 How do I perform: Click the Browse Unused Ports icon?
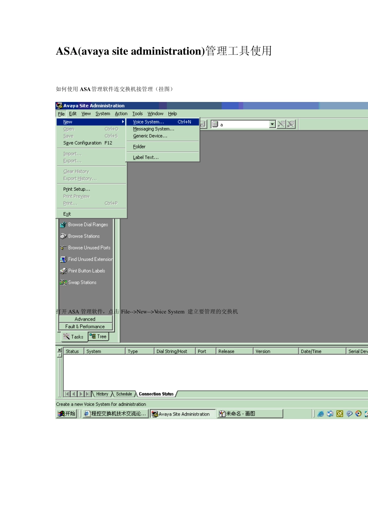tap(63, 248)
